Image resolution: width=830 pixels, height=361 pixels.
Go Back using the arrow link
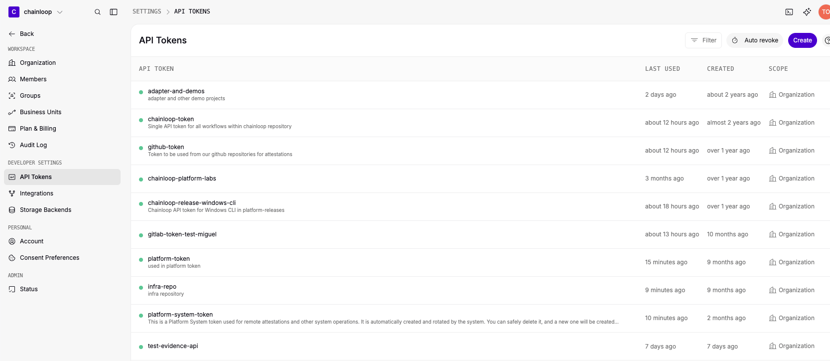pos(21,34)
